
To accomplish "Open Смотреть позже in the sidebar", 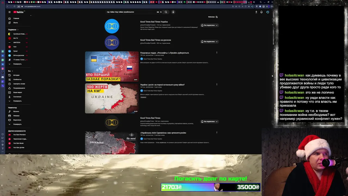I will (x=18, y=84).
